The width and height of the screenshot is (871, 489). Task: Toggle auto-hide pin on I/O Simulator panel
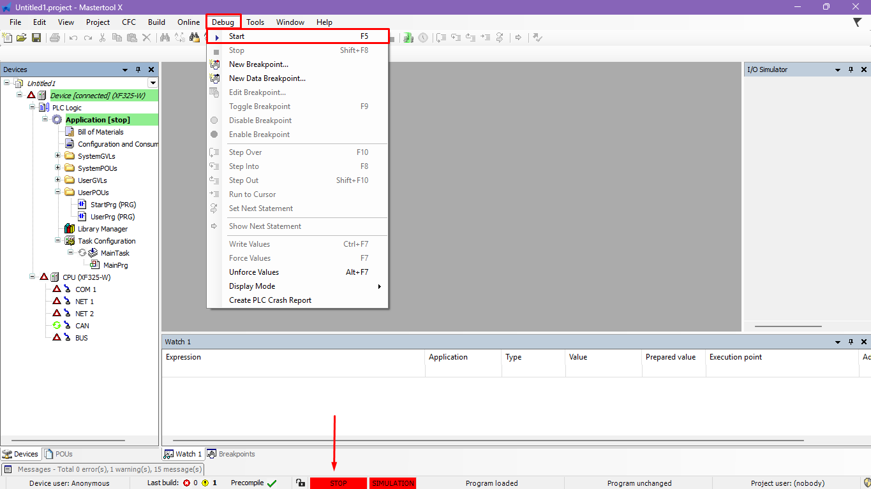click(x=851, y=69)
